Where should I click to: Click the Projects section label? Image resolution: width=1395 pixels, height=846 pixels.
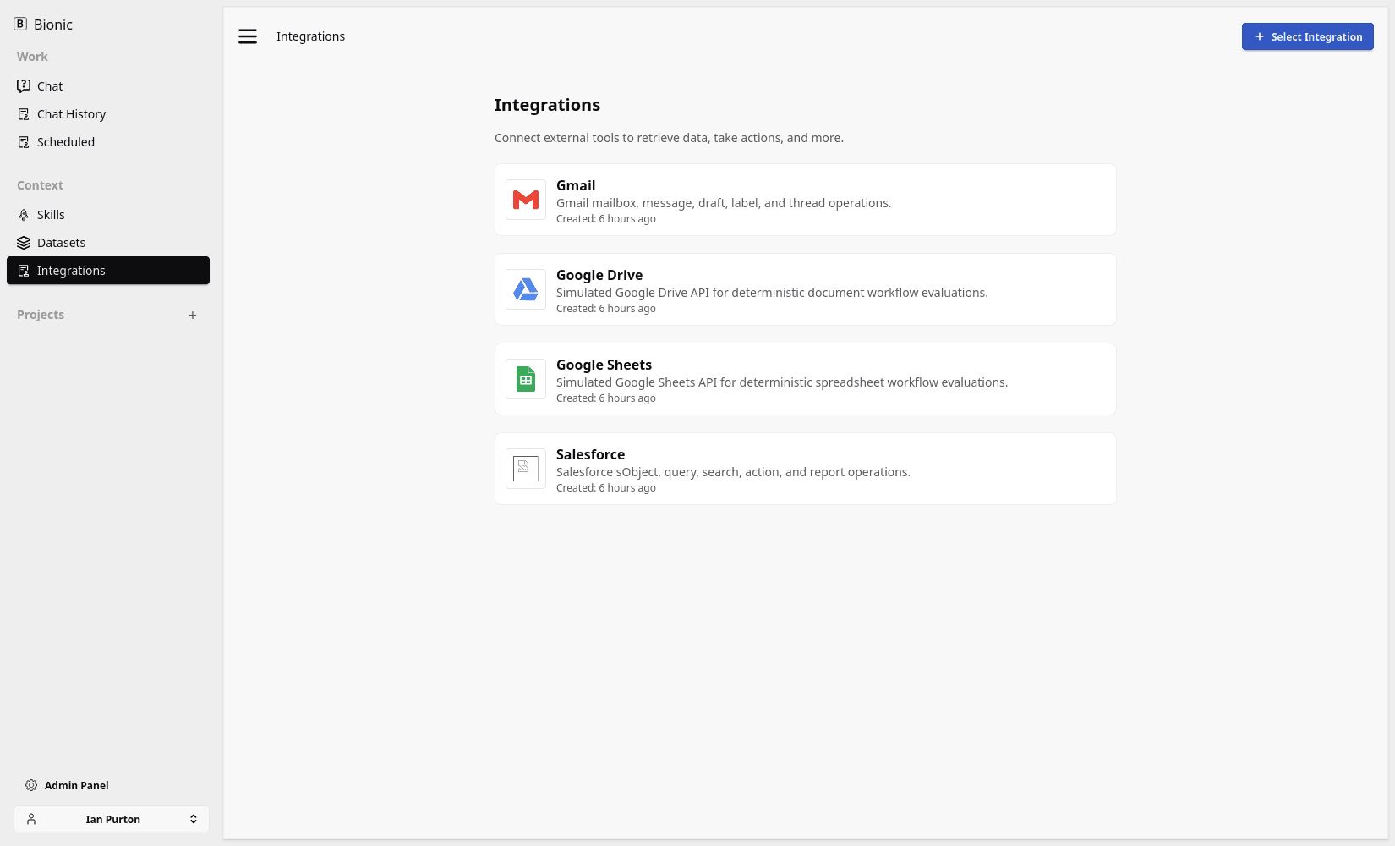[41, 315]
